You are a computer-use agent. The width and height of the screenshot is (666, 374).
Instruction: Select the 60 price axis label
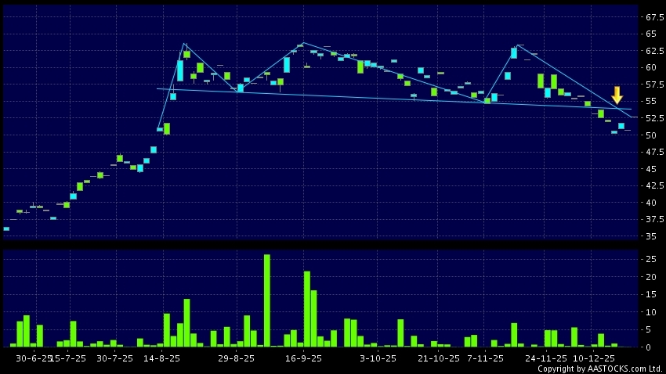pyautogui.click(x=651, y=68)
